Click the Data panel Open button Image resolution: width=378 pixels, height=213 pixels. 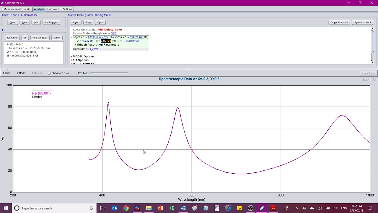[12, 22]
